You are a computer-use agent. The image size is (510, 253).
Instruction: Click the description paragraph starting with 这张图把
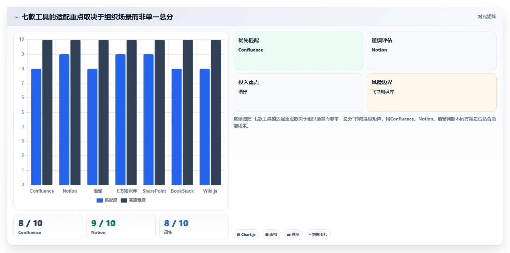pos(365,122)
